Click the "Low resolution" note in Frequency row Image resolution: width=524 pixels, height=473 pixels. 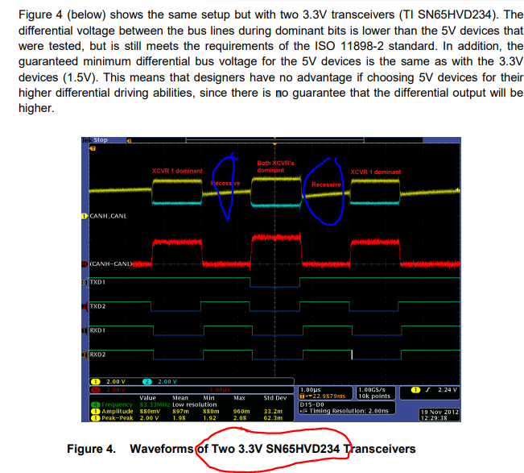[x=195, y=405]
